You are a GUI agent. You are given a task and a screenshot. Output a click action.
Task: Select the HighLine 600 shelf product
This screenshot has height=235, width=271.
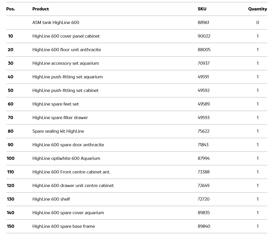pos(51,199)
